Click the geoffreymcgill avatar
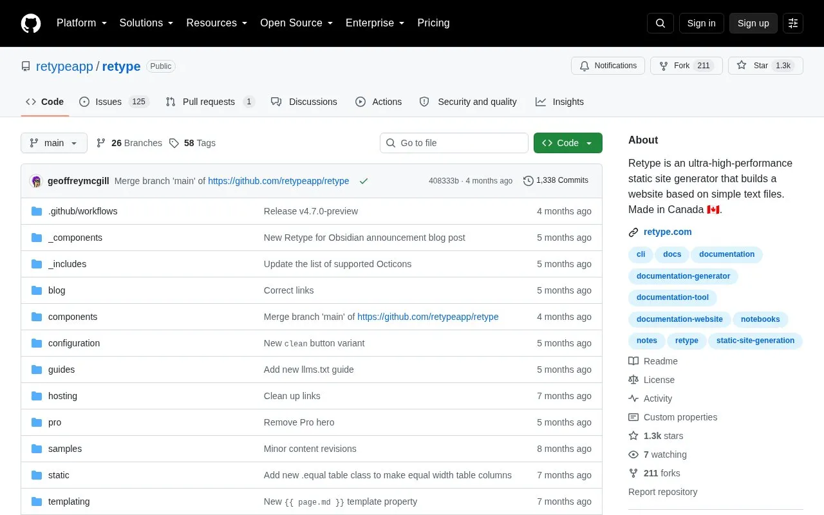 coord(36,181)
